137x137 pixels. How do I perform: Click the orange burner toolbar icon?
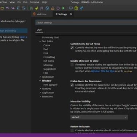[x=53, y=8]
